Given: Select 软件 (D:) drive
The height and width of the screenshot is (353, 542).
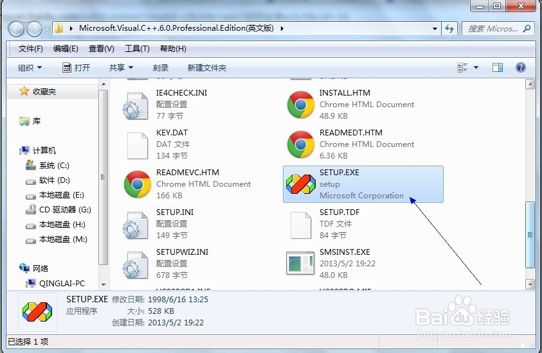Looking at the screenshot, I should pos(48,180).
